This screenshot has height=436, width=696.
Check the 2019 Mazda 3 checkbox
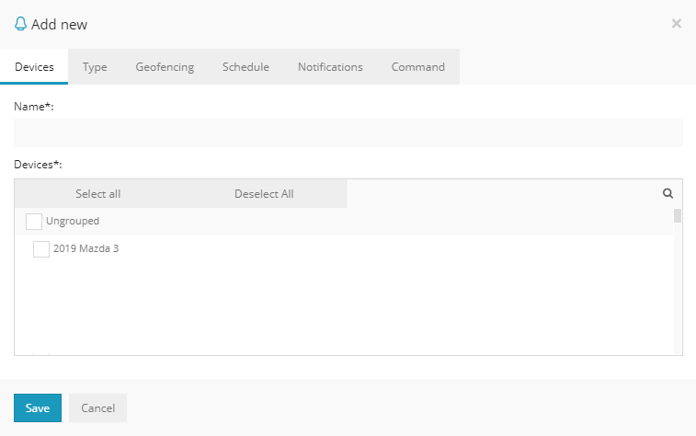[41, 249]
